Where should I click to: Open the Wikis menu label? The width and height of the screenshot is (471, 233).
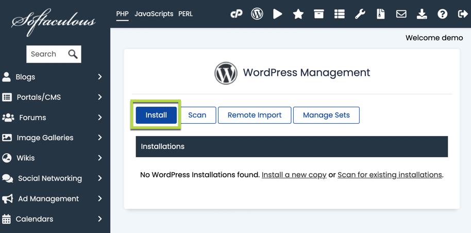[x=26, y=158]
